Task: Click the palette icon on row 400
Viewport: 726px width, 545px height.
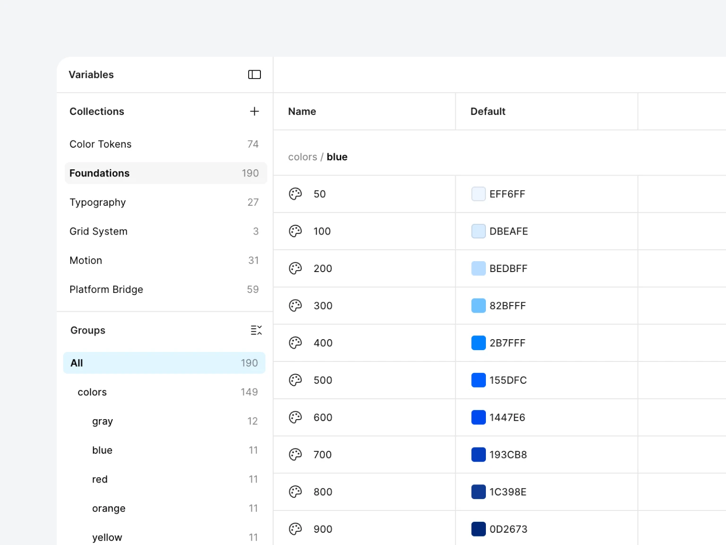Action: point(295,343)
